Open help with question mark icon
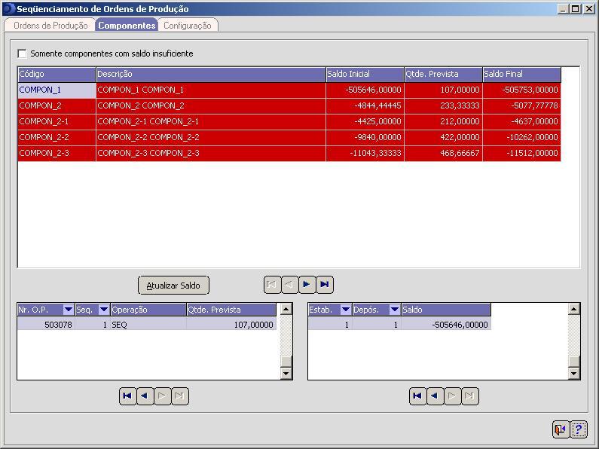The height and width of the screenshot is (449, 599). coord(578,429)
